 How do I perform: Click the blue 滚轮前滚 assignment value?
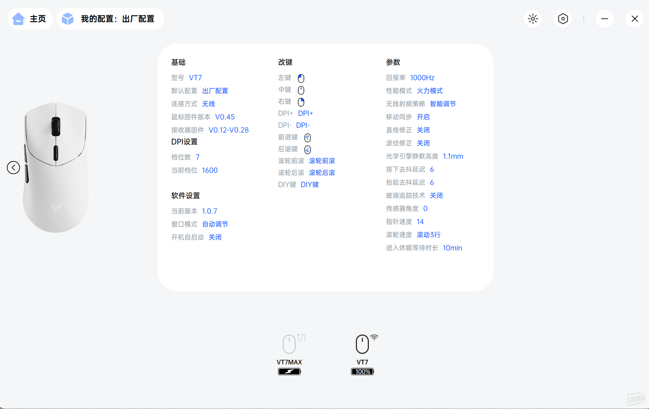[322, 161]
